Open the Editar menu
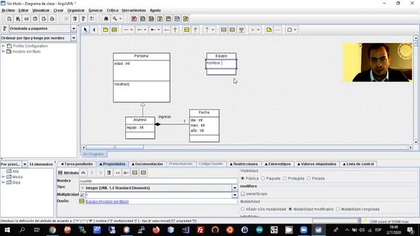 point(24,10)
